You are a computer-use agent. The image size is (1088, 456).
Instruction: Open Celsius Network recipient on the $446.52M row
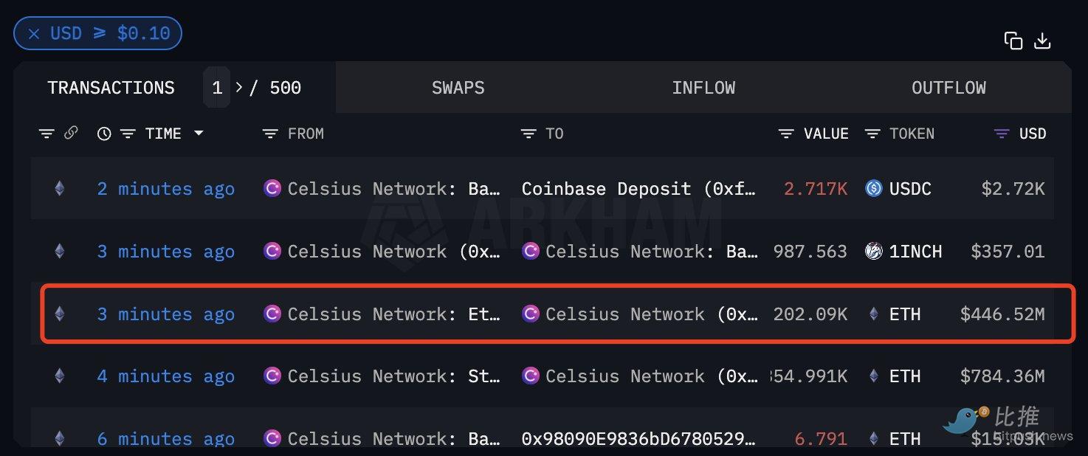652,314
